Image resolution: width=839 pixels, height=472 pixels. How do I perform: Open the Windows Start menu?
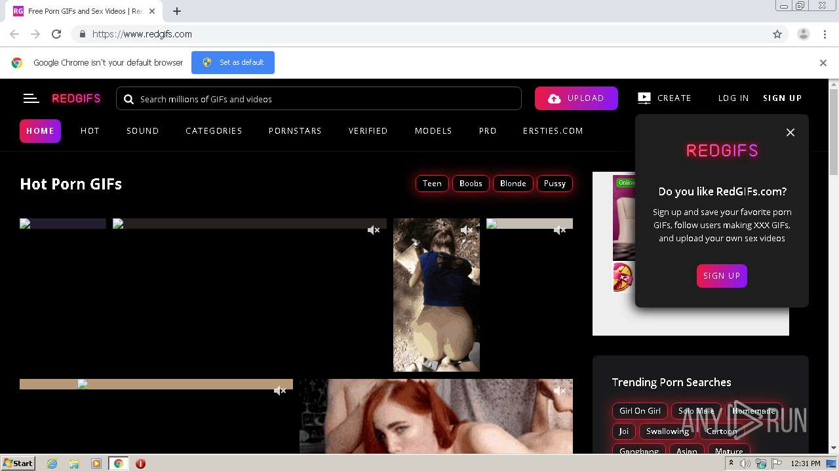point(18,463)
